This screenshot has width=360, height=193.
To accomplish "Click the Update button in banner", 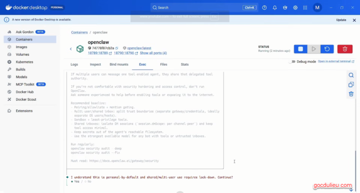I will click(x=341, y=20).
